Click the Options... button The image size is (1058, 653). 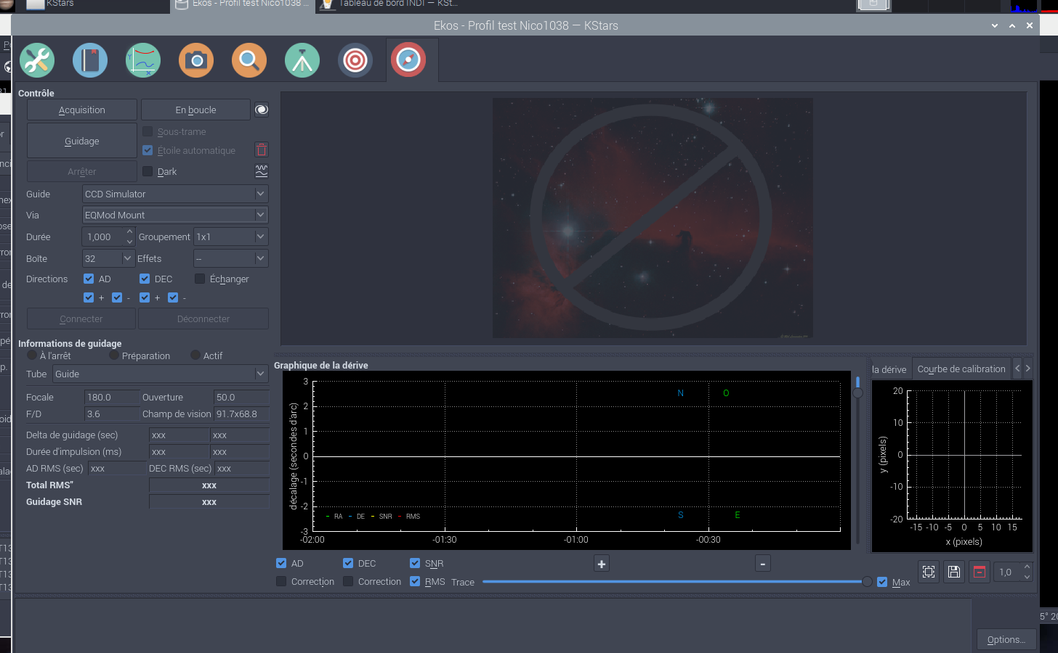pyautogui.click(x=1006, y=639)
